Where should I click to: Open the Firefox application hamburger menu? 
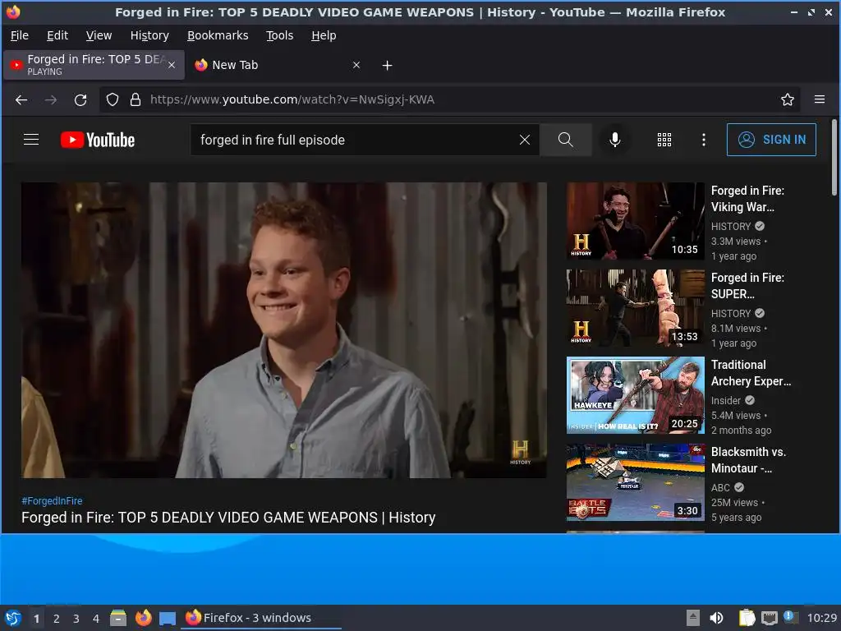pyautogui.click(x=819, y=99)
